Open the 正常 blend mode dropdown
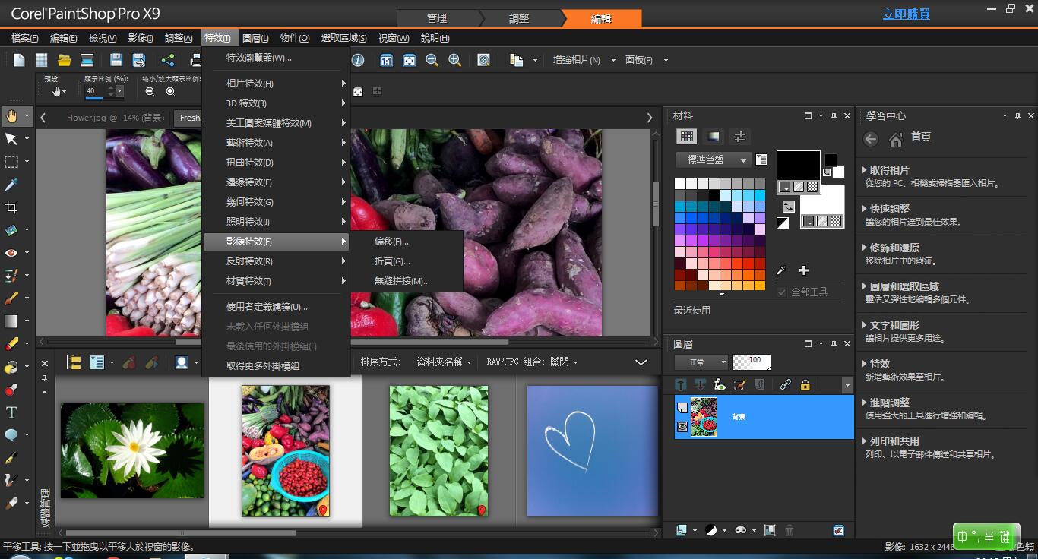 tap(701, 362)
